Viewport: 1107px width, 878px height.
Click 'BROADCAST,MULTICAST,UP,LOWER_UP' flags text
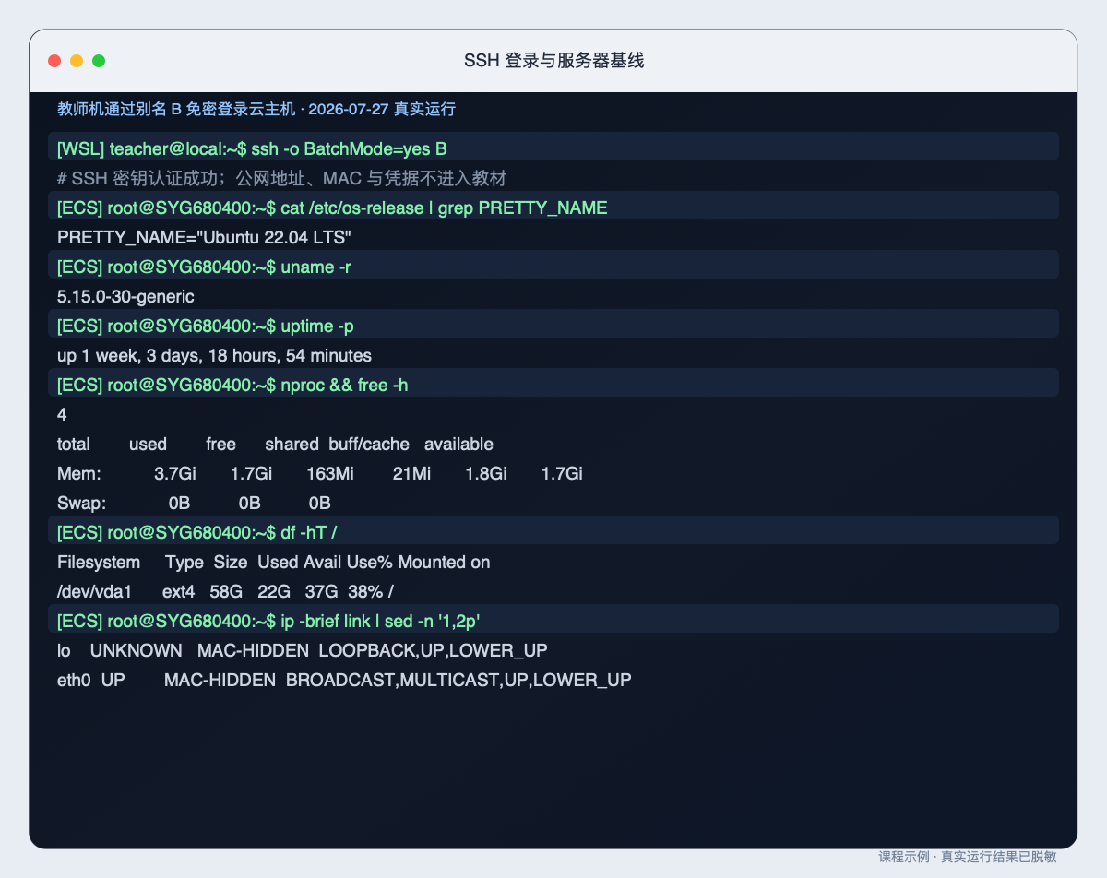459,681
